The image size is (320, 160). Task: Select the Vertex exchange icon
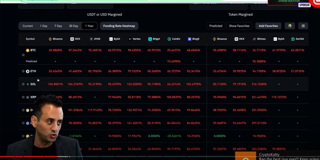[130, 39]
